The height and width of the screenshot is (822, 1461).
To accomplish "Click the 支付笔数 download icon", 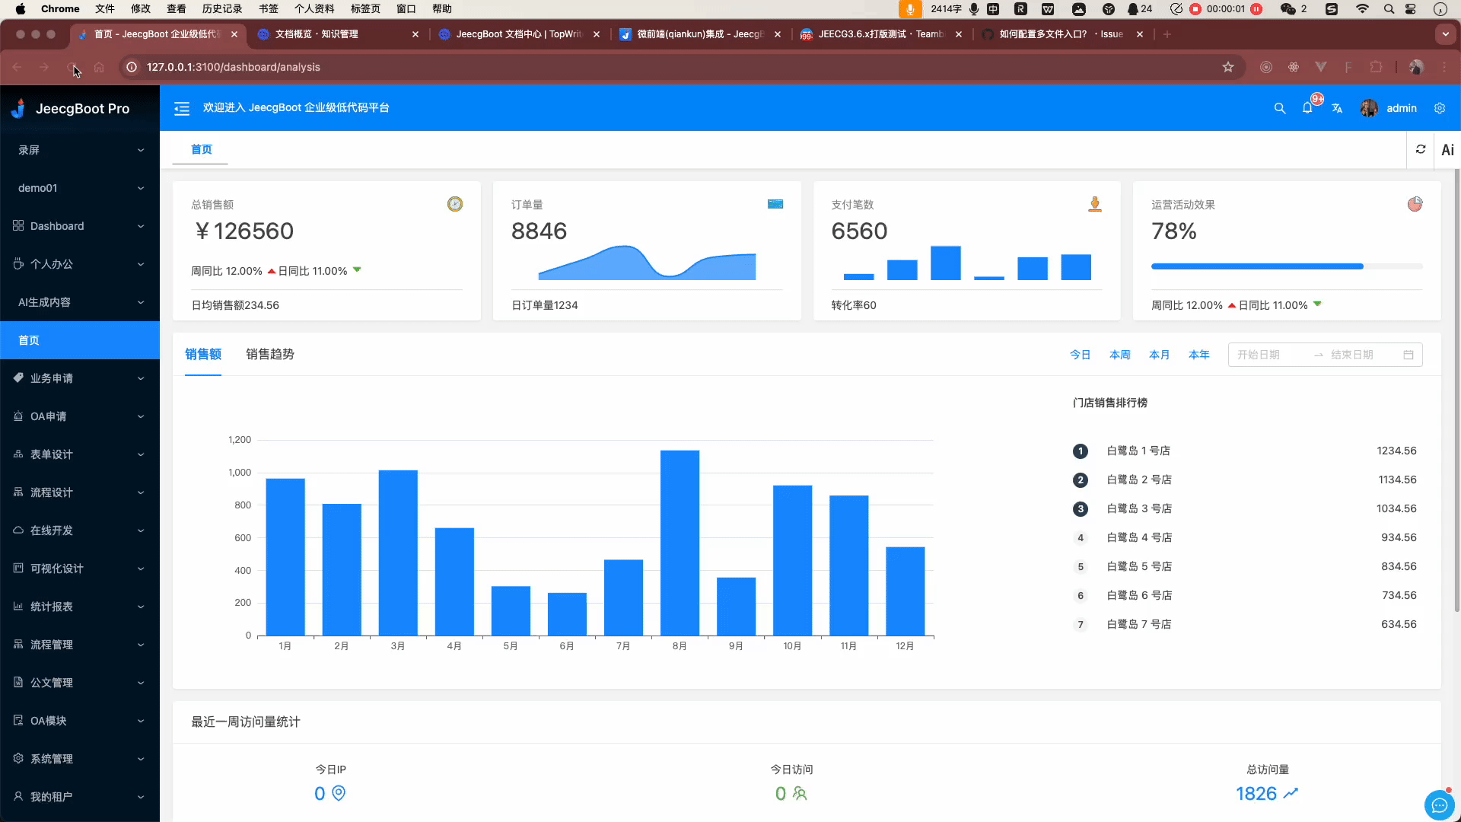I will click(1096, 204).
